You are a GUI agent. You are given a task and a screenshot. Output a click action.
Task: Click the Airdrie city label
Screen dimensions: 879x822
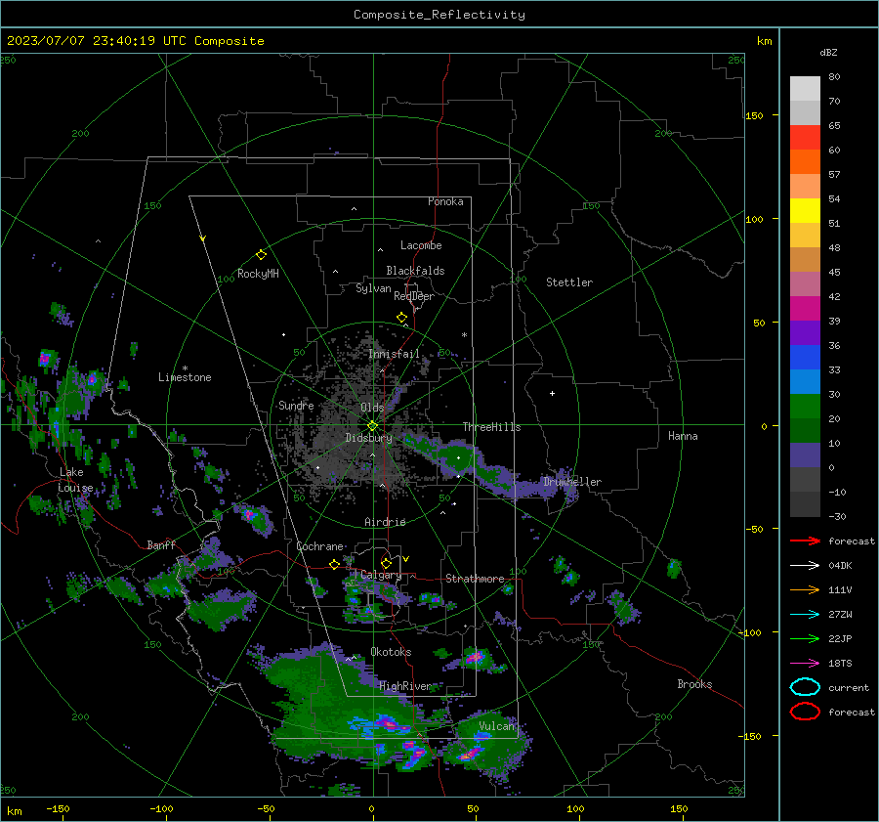(385, 522)
